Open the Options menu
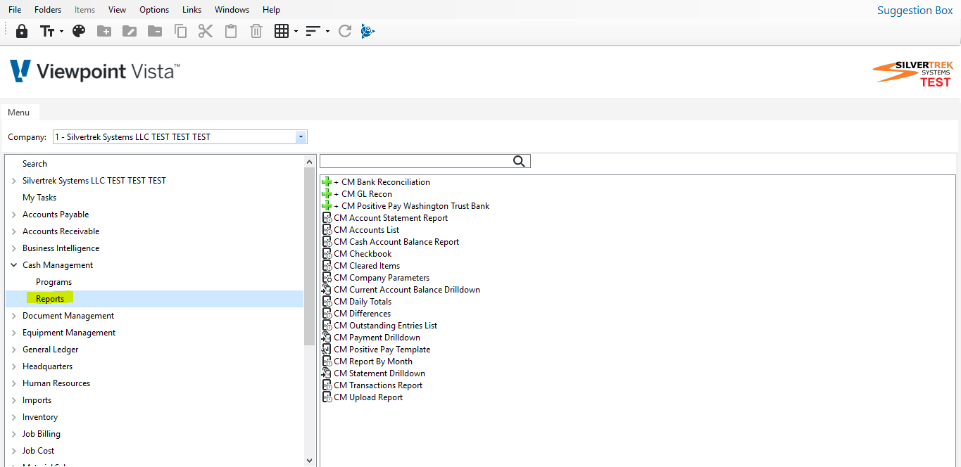The height and width of the screenshot is (467, 961). [x=154, y=10]
